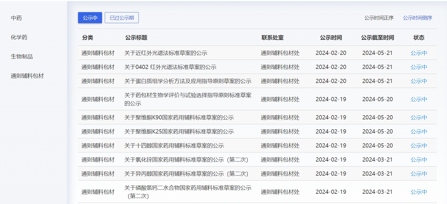
Task: Open 关于0402 红外光谱法标准草案的公示
Action: [x=170, y=67]
